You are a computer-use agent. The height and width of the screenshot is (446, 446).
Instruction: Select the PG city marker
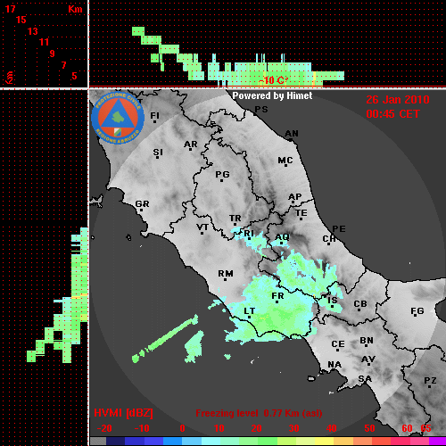[x=221, y=180]
